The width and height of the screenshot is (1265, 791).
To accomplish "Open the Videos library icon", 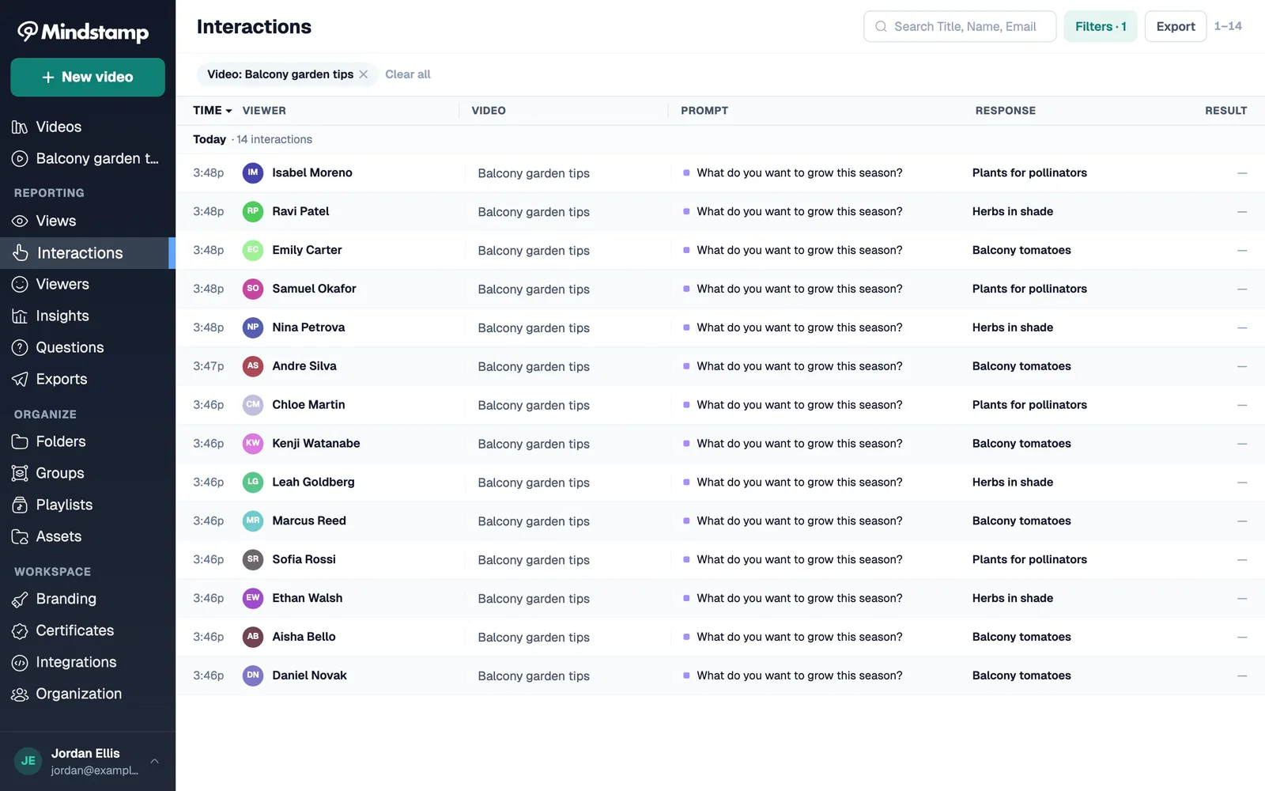I will pyautogui.click(x=20, y=127).
